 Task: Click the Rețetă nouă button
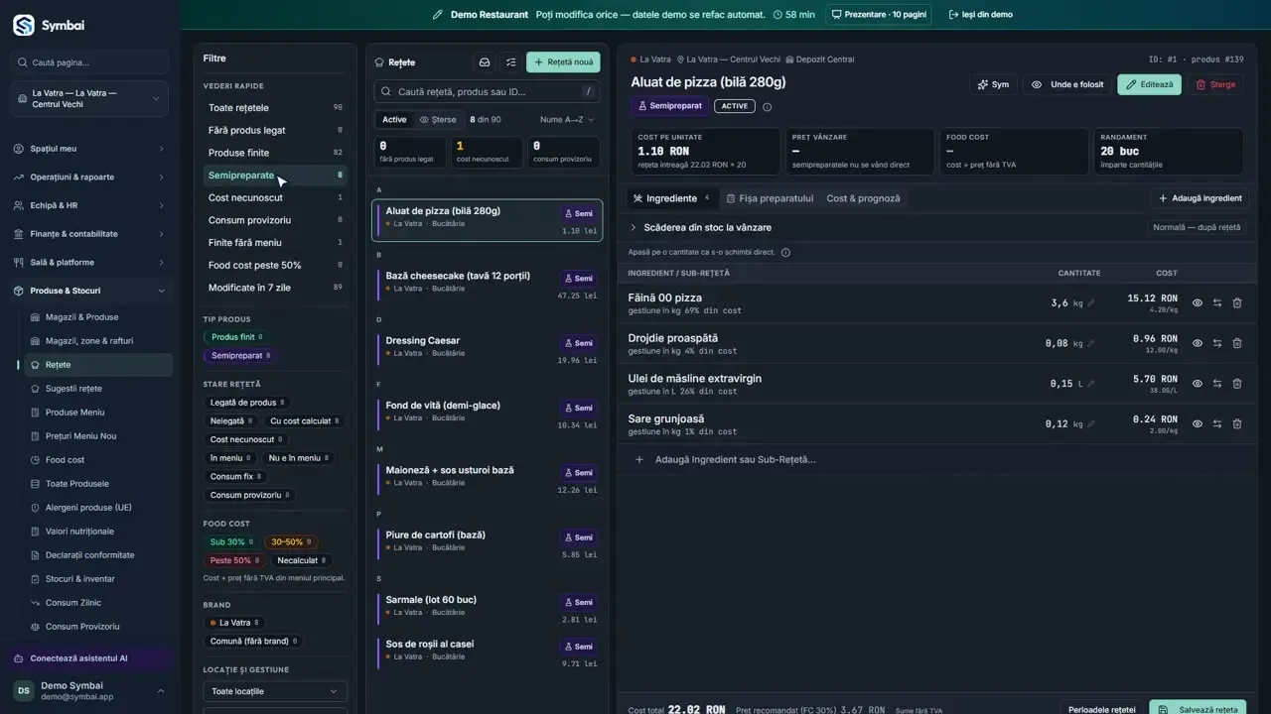(x=563, y=62)
